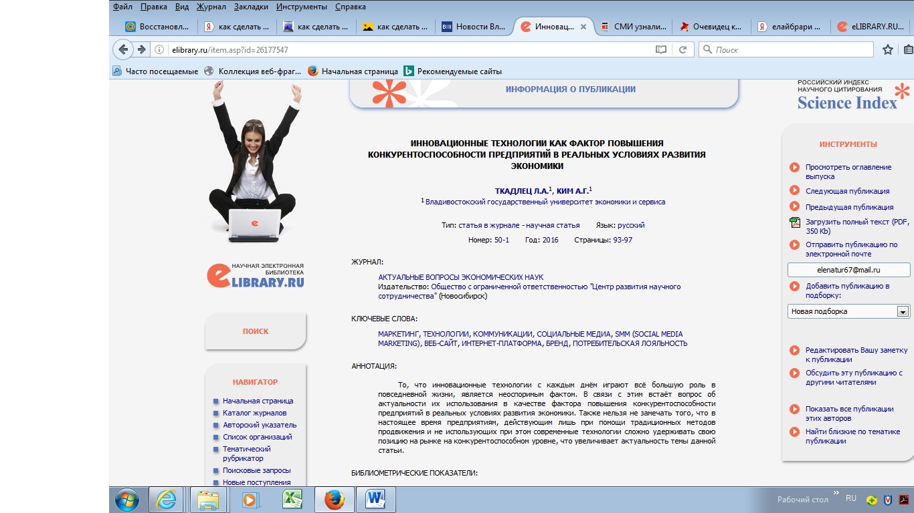Click the ПОИСК section button
The image size is (914, 513).
click(x=256, y=331)
